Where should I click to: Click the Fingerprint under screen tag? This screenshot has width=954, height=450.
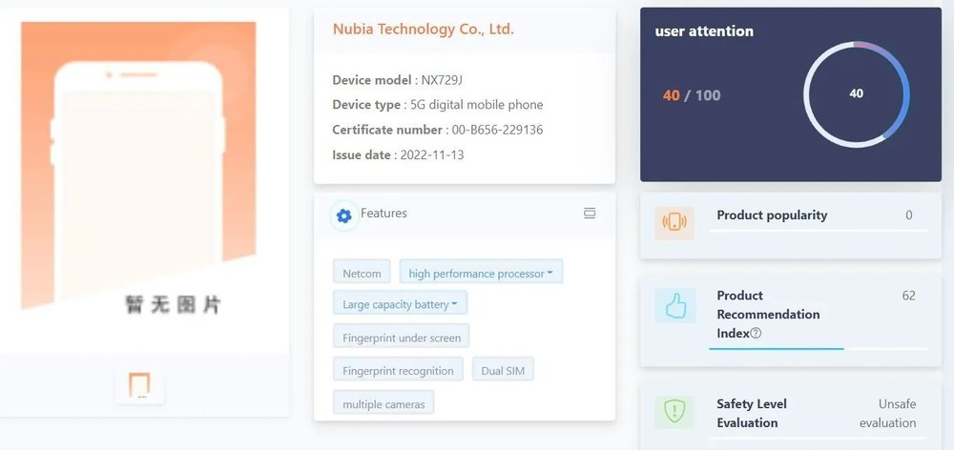click(x=401, y=337)
